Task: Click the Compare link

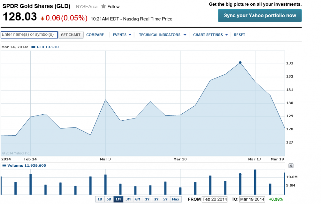Action: pyautogui.click(x=95, y=35)
